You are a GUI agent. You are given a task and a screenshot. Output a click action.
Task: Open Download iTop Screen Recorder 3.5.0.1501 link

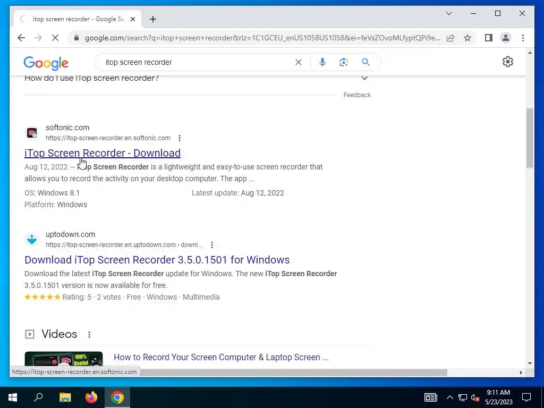pyautogui.click(x=157, y=260)
